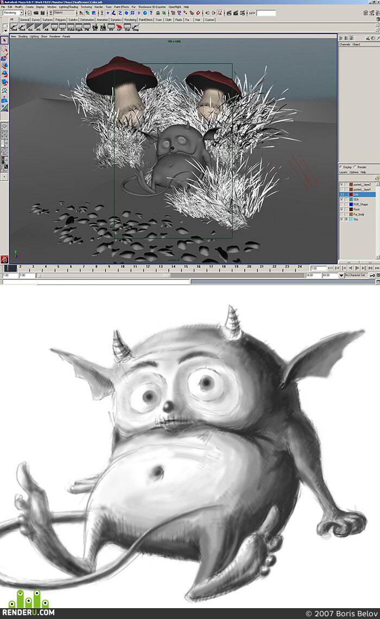Go to end of playback range

[377, 268]
